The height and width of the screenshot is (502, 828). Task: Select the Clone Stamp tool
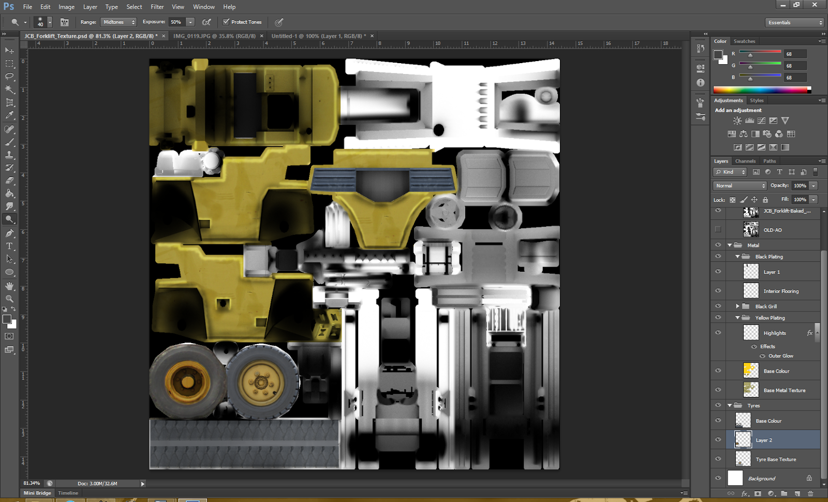pyautogui.click(x=9, y=154)
